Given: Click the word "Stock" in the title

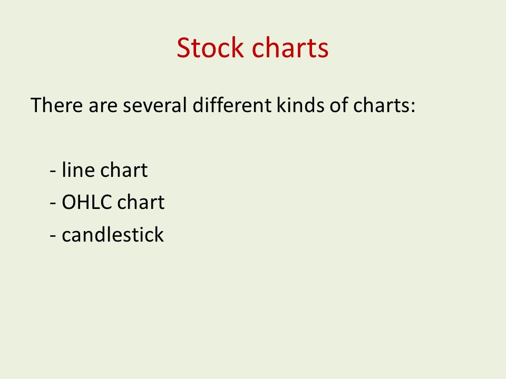Looking at the screenshot, I should pyautogui.click(x=210, y=48).
